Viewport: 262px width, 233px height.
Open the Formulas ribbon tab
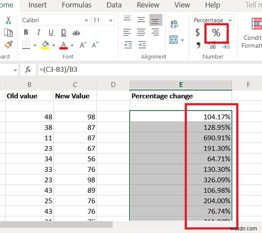76,5
